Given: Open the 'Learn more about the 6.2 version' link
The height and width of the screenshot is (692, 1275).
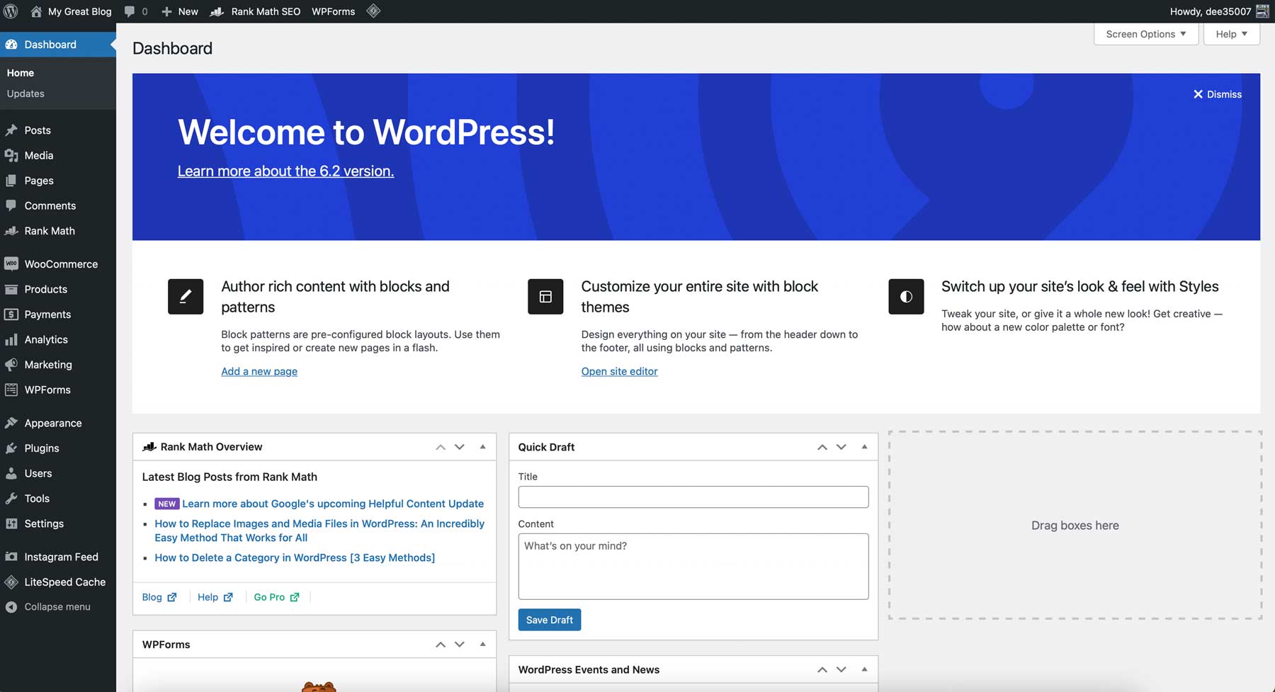Looking at the screenshot, I should click(285, 171).
